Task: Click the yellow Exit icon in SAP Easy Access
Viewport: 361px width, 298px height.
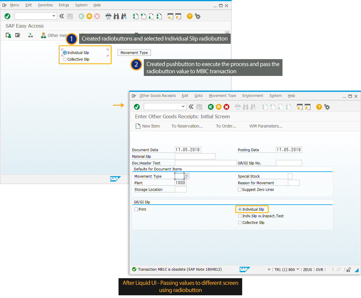Action: tap(89, 16)
